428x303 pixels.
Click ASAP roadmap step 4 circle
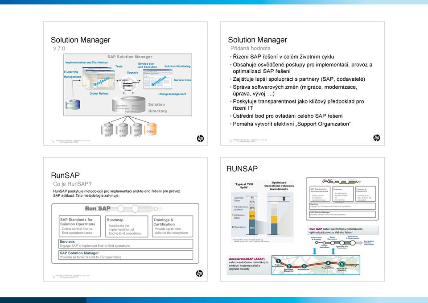click(328, 263)
